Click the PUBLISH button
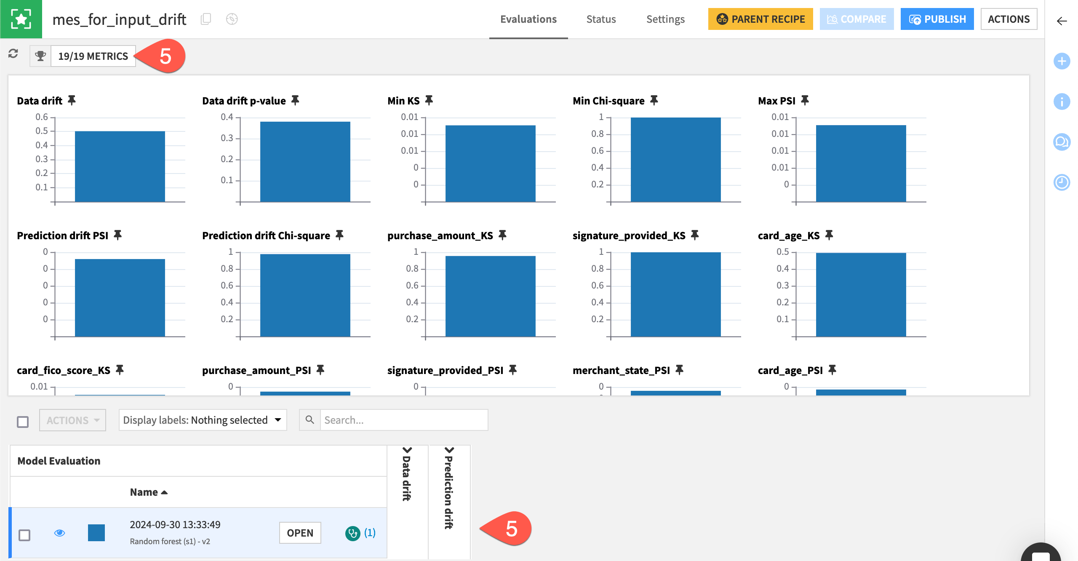The height and width of the screenshot is (561, 1078). 937,19
